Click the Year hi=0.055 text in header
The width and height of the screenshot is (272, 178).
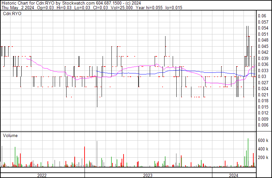pyautogui.click(x=149, y=8)
